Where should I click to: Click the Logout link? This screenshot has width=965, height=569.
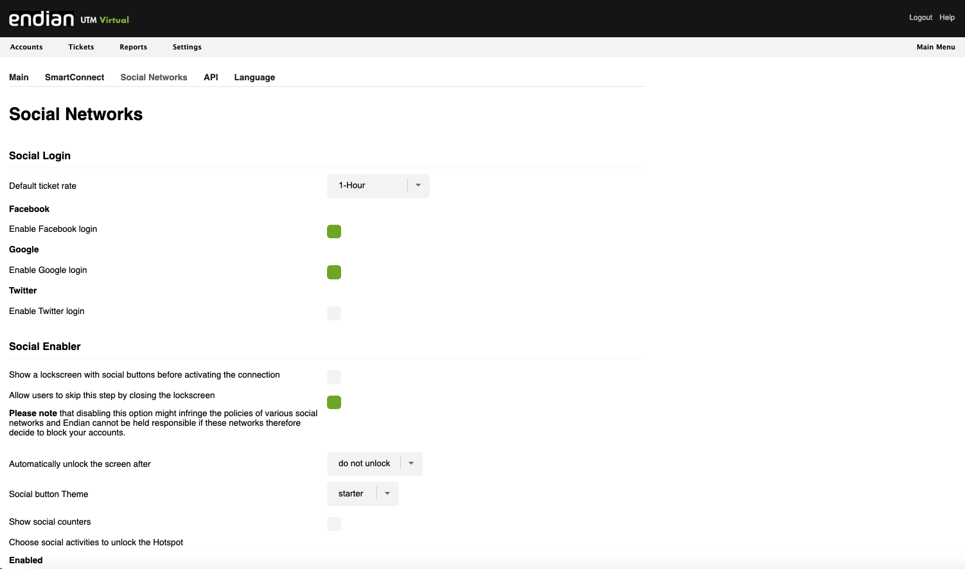click(920, 17)
